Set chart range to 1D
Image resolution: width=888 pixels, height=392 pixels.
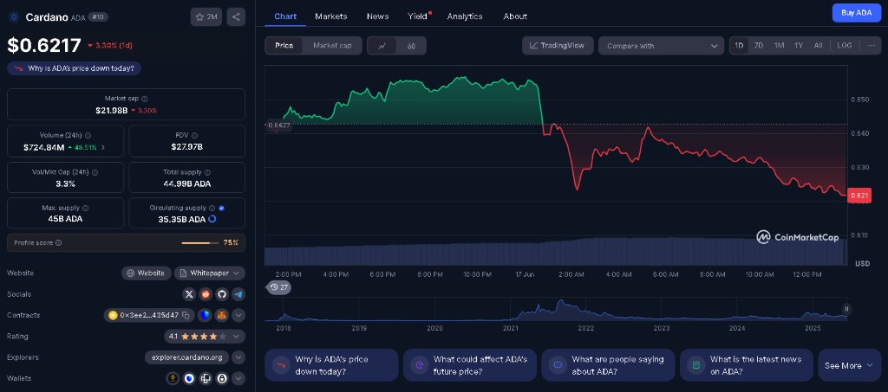739,45
